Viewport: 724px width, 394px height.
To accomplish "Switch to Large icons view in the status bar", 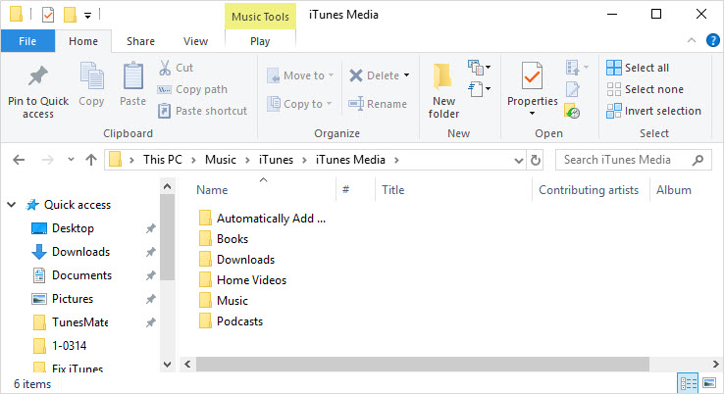I will 709,383.
